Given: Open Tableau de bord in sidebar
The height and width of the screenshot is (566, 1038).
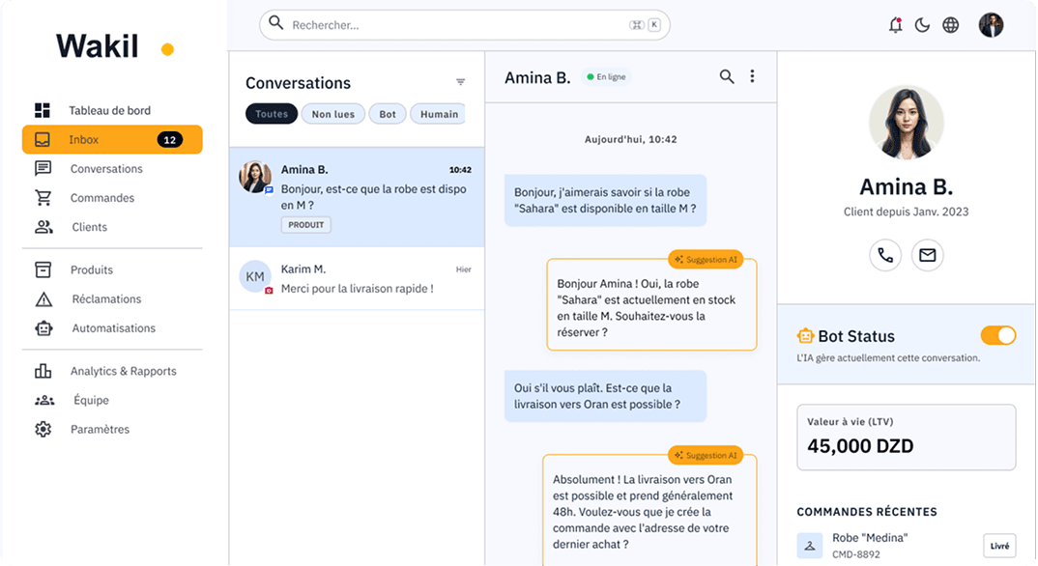Looking at the screenshot, I should click(112, 110).
